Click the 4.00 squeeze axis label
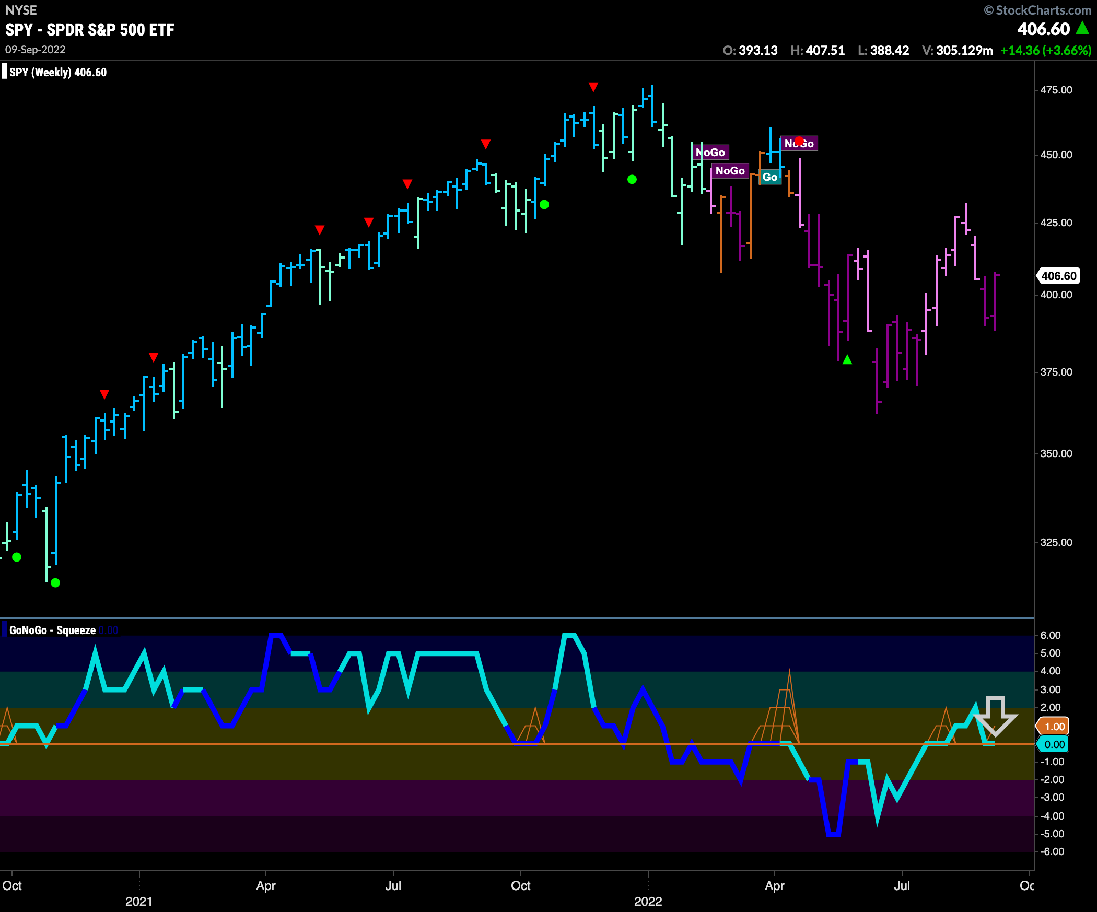 (1051, 671)
